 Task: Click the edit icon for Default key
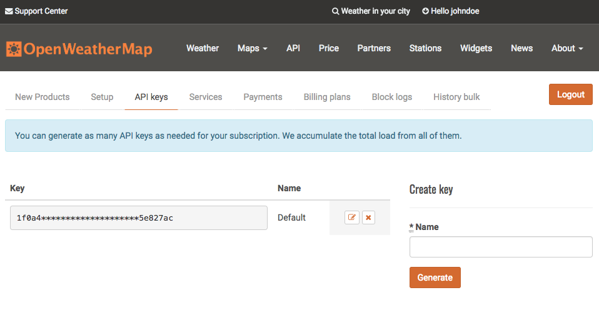[x=352, y=217]
